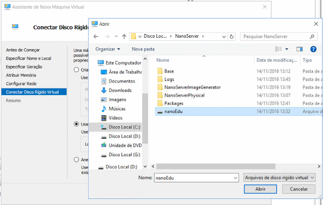Click the nanoEdu disk file icon
Screen dimensions: 323x205
160,112
